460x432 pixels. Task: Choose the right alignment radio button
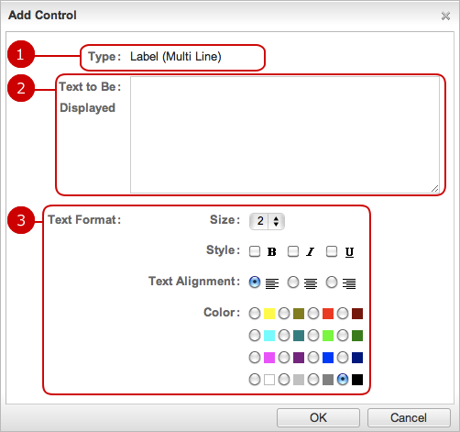point(332,282)
